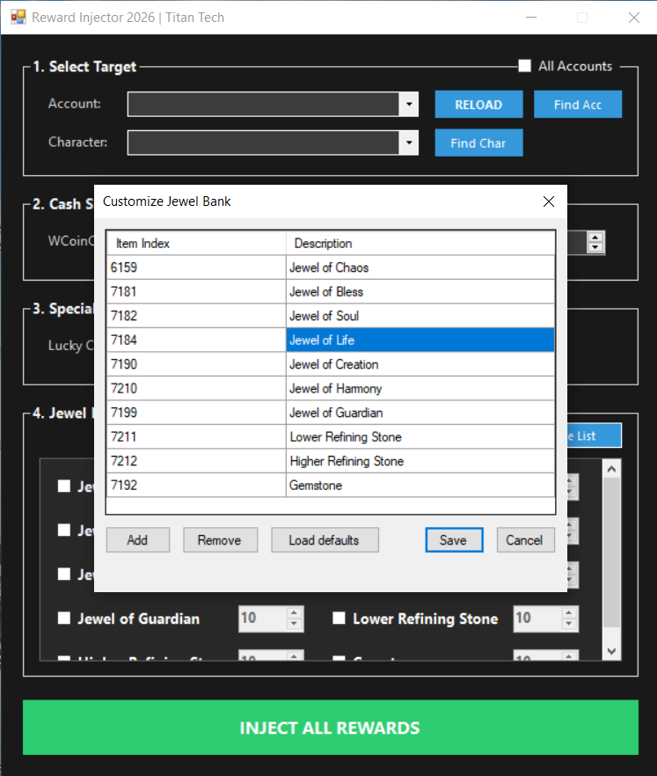Select the Jewel of Harmony row
The image size is (657, 776).
(330, 388)
